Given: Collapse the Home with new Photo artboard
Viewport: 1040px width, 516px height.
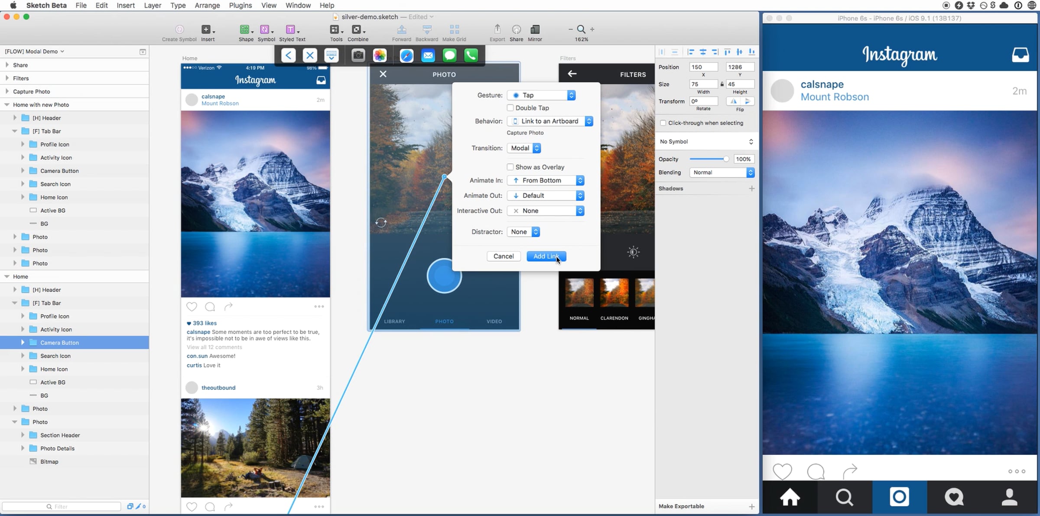Looking at the screenshot, I should click(7, 105).
